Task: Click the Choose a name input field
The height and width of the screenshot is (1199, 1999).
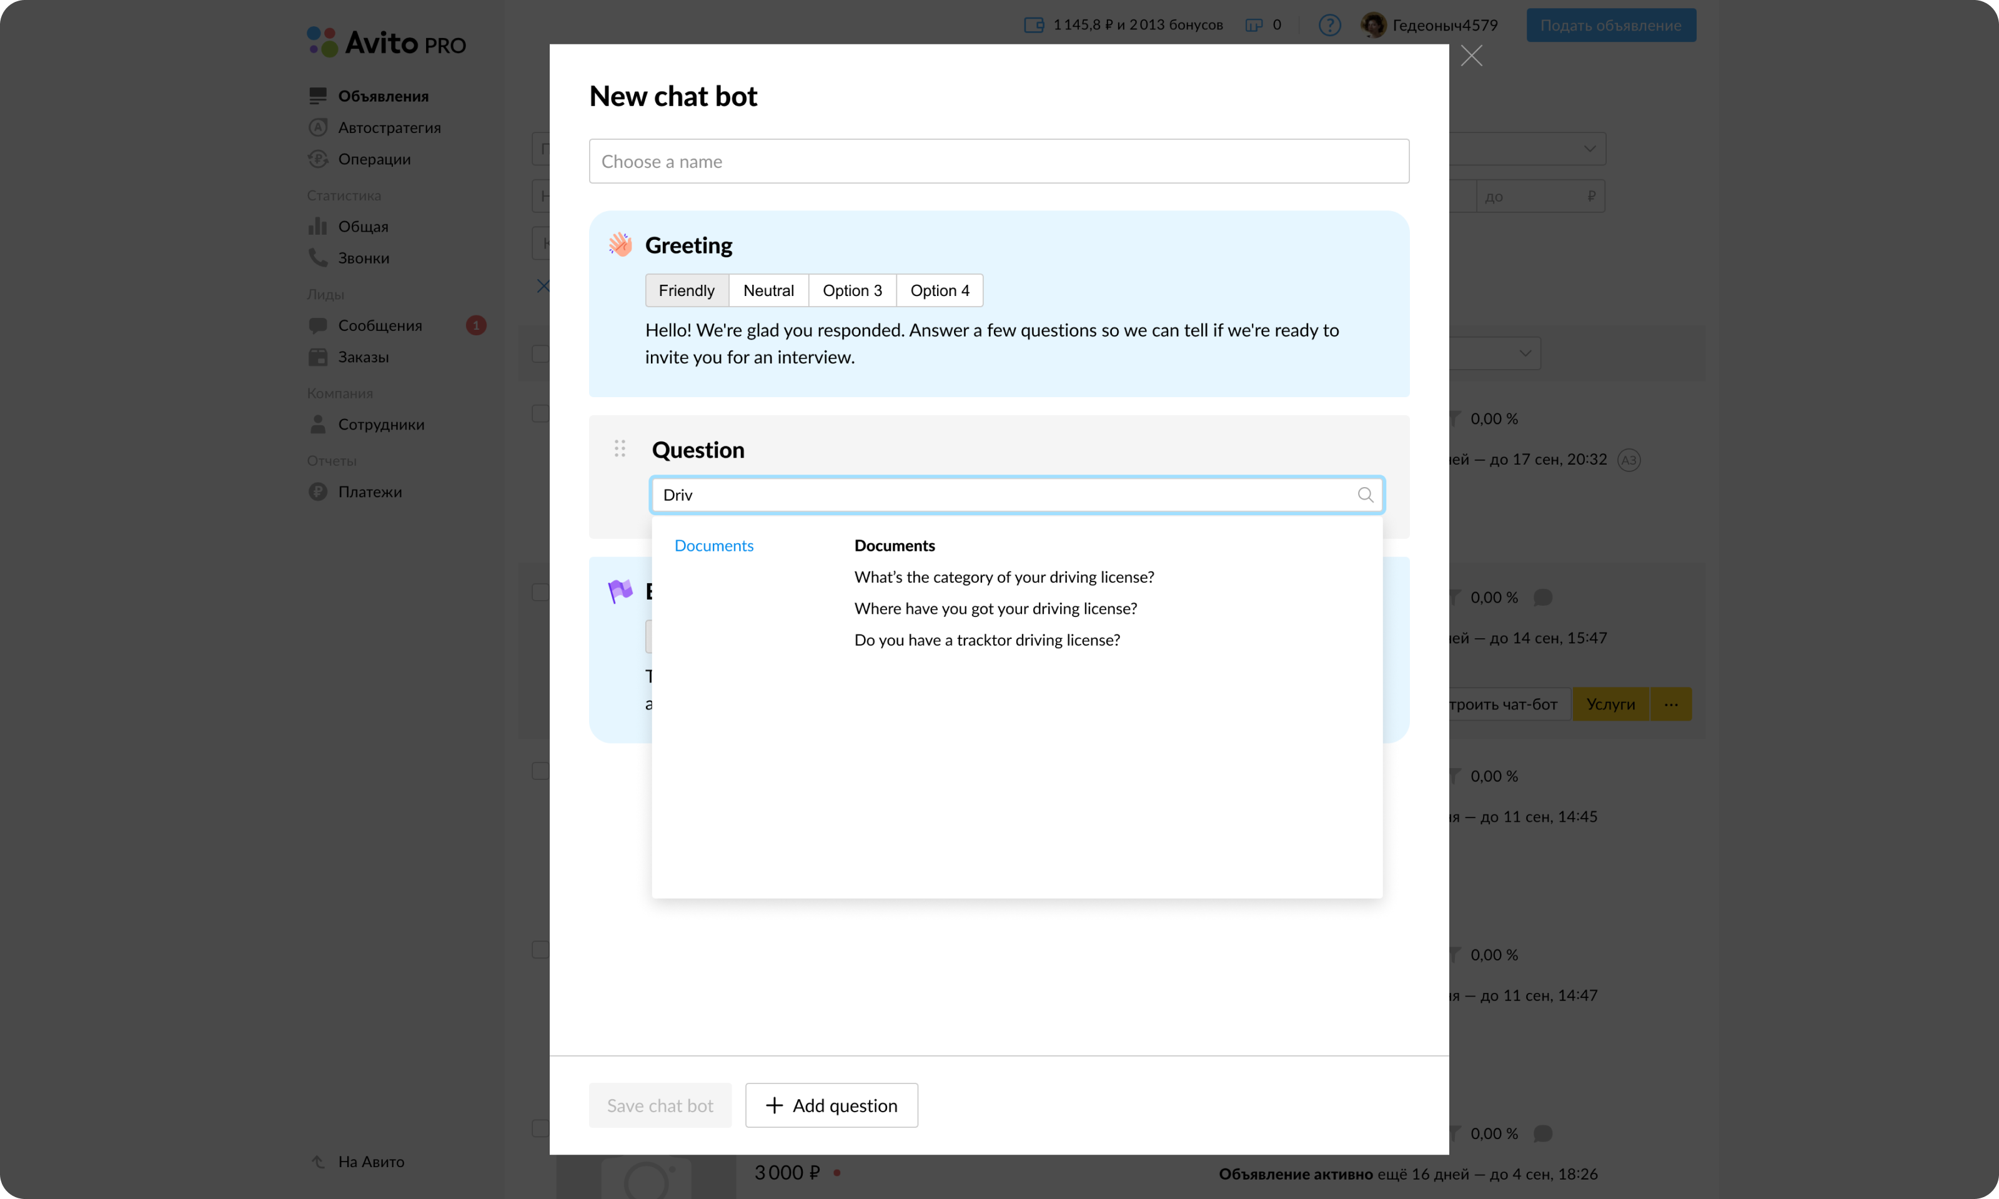Action: (999, 160)
